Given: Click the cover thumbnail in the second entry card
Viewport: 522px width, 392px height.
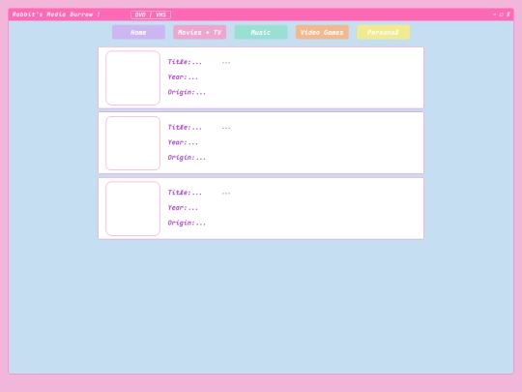Looking at the screenshot, I should [132, 143].
